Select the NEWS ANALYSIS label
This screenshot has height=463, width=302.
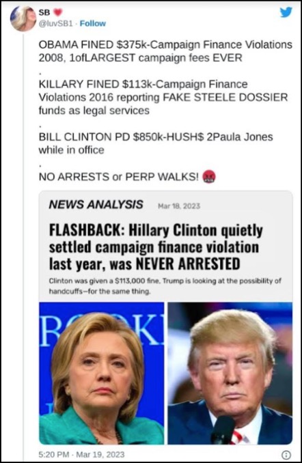[96, 204]
